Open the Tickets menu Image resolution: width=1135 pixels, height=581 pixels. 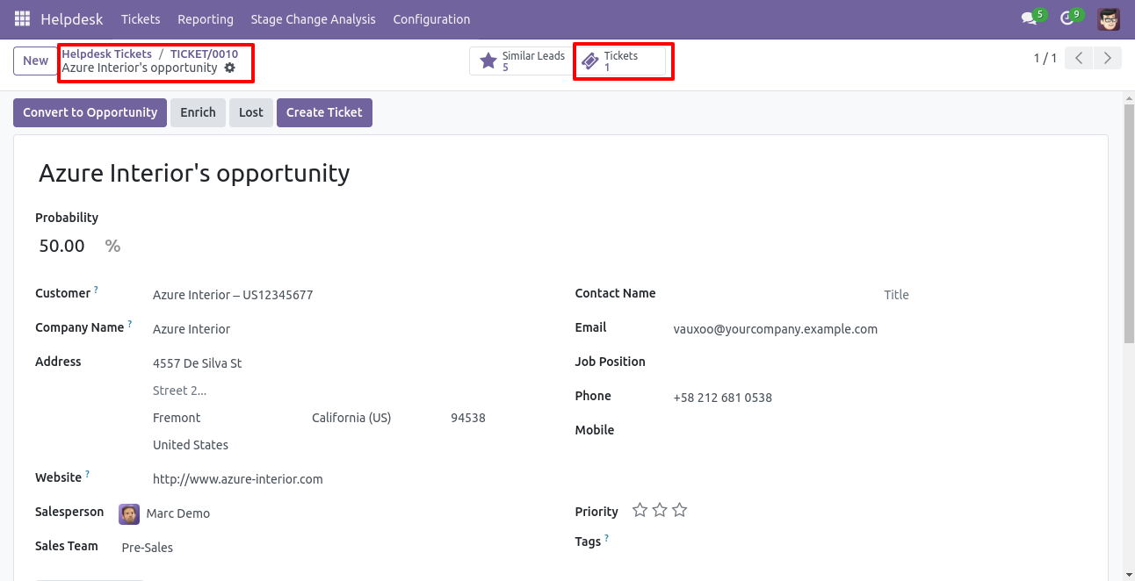(141, 18)
